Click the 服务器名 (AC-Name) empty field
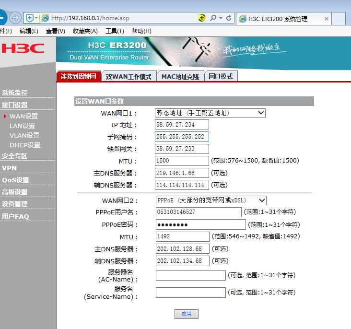351x329 pixels. [x=191, y=275]
